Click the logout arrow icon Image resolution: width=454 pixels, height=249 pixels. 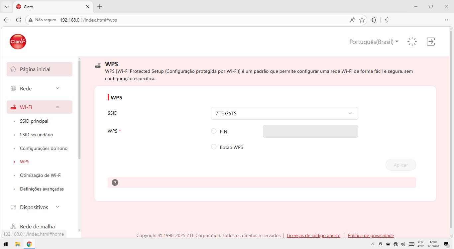click(x=431, y=42)
